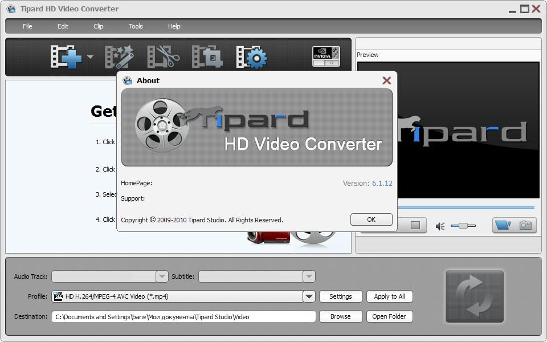
Task: Open the File menu
Action: pyautogui.click(x=27, y=26)
